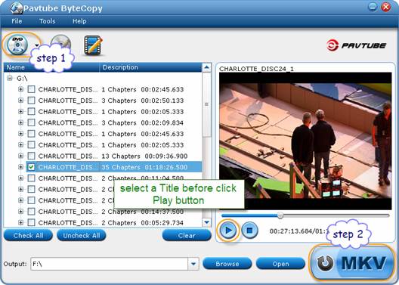Click the Browse button

click(x=227, y=264)
